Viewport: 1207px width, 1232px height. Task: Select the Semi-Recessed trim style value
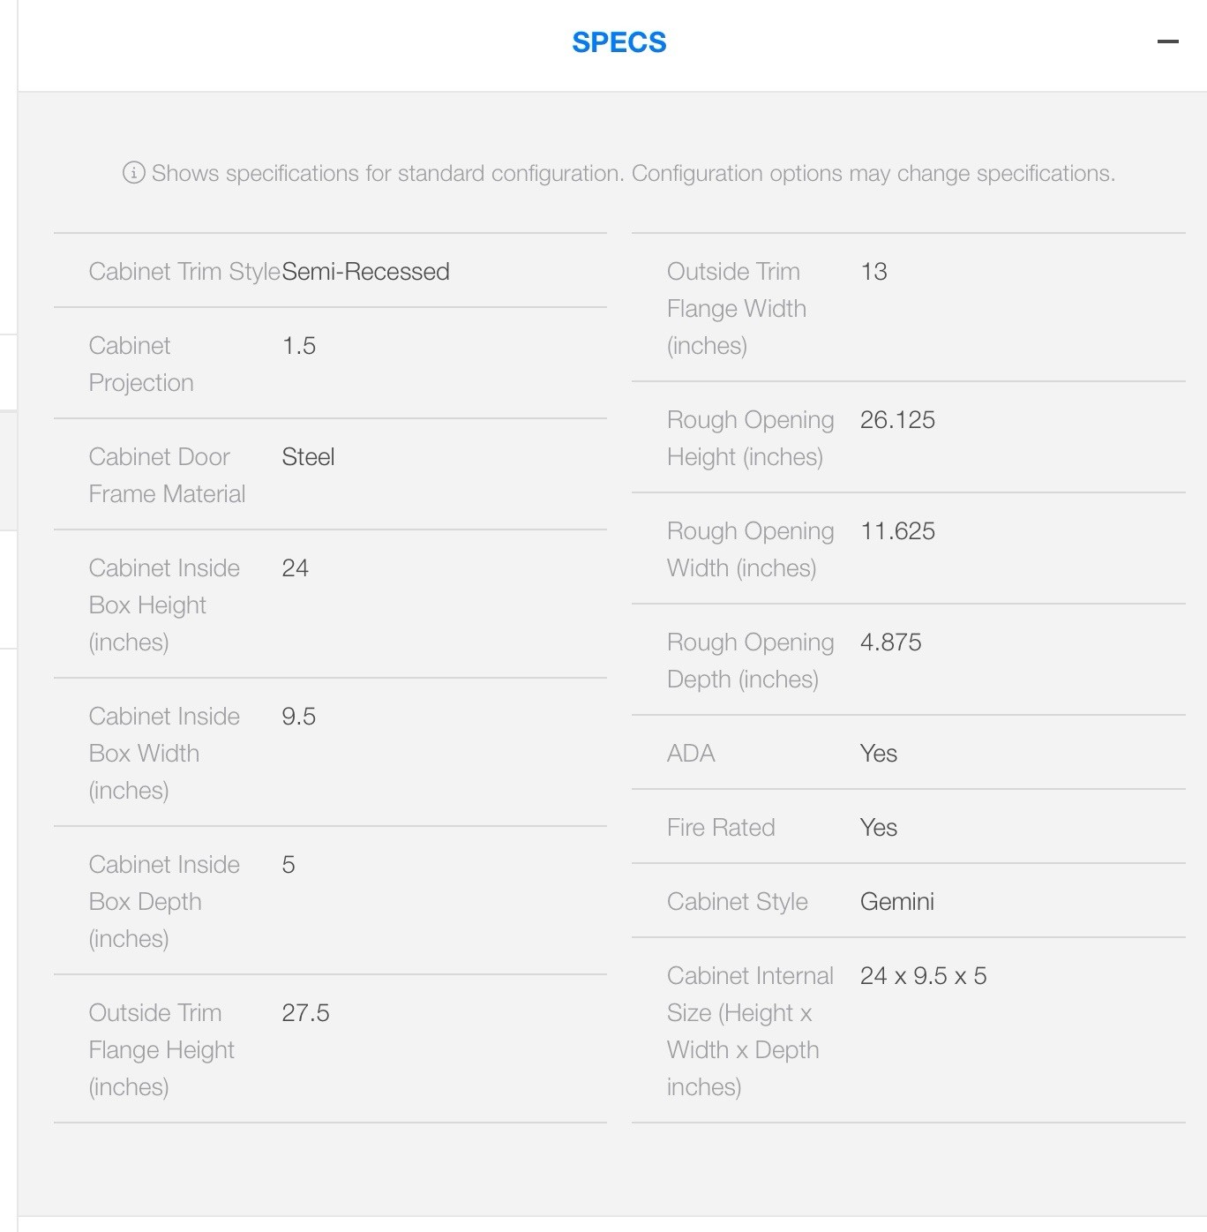click(x=365, y=271)
